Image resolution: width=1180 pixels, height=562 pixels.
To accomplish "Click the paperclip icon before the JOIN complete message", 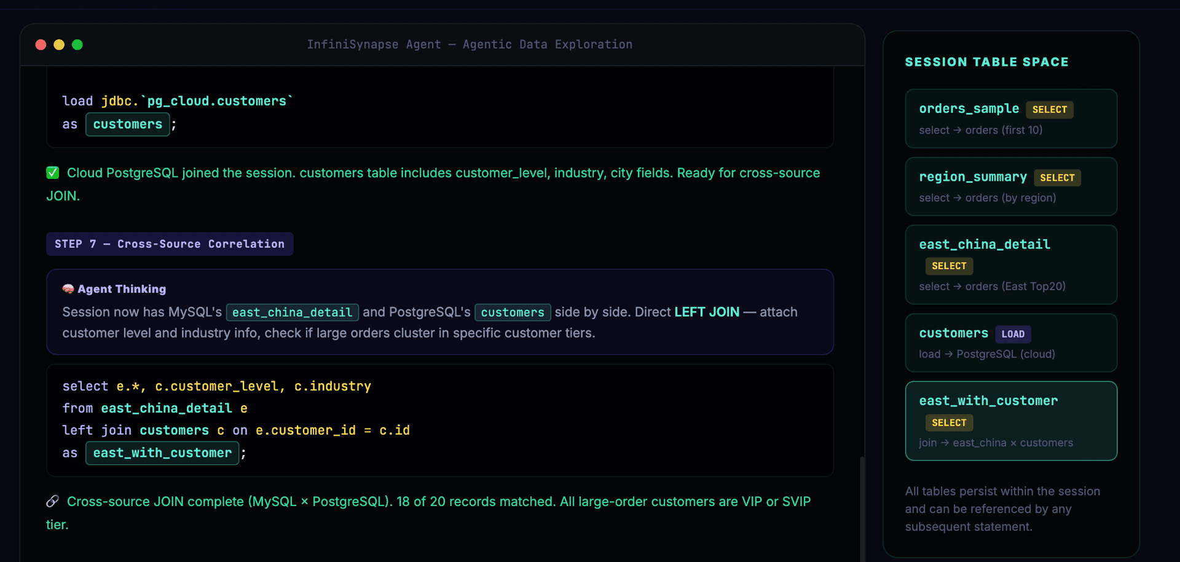I will 52,501.
